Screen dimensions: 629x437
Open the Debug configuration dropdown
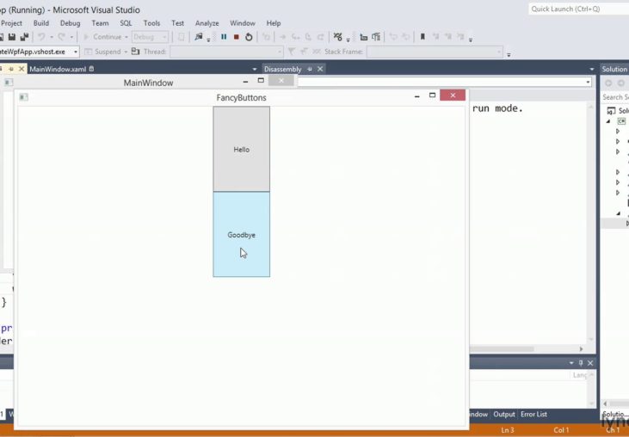[149, 37]
